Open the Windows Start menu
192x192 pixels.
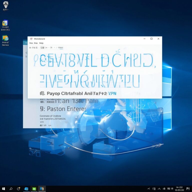click(x=3, y=189)
